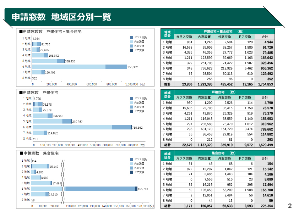299x211 pixels.
Task: Click the ガラス交換 legend swatch in top chart
Action: (x=131, y=38)
